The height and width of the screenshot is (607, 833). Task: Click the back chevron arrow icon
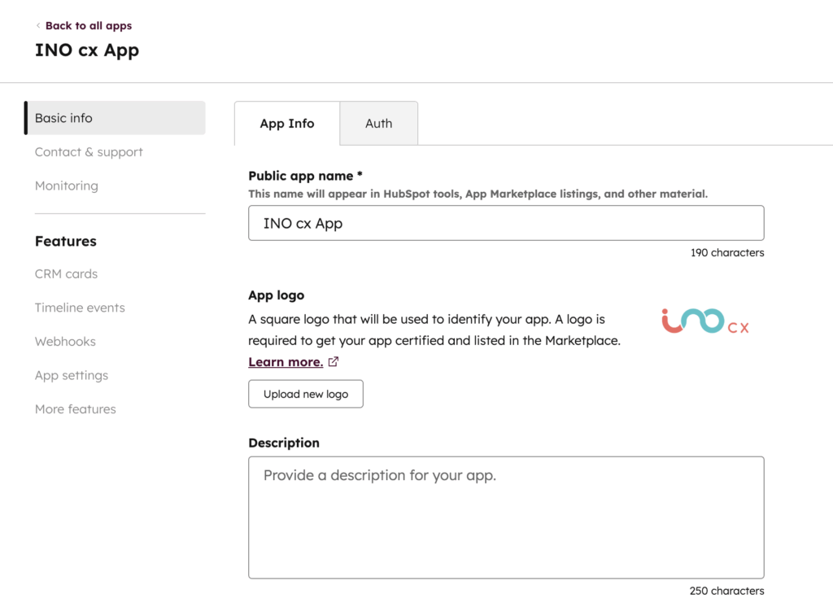[x=38, y=26]
